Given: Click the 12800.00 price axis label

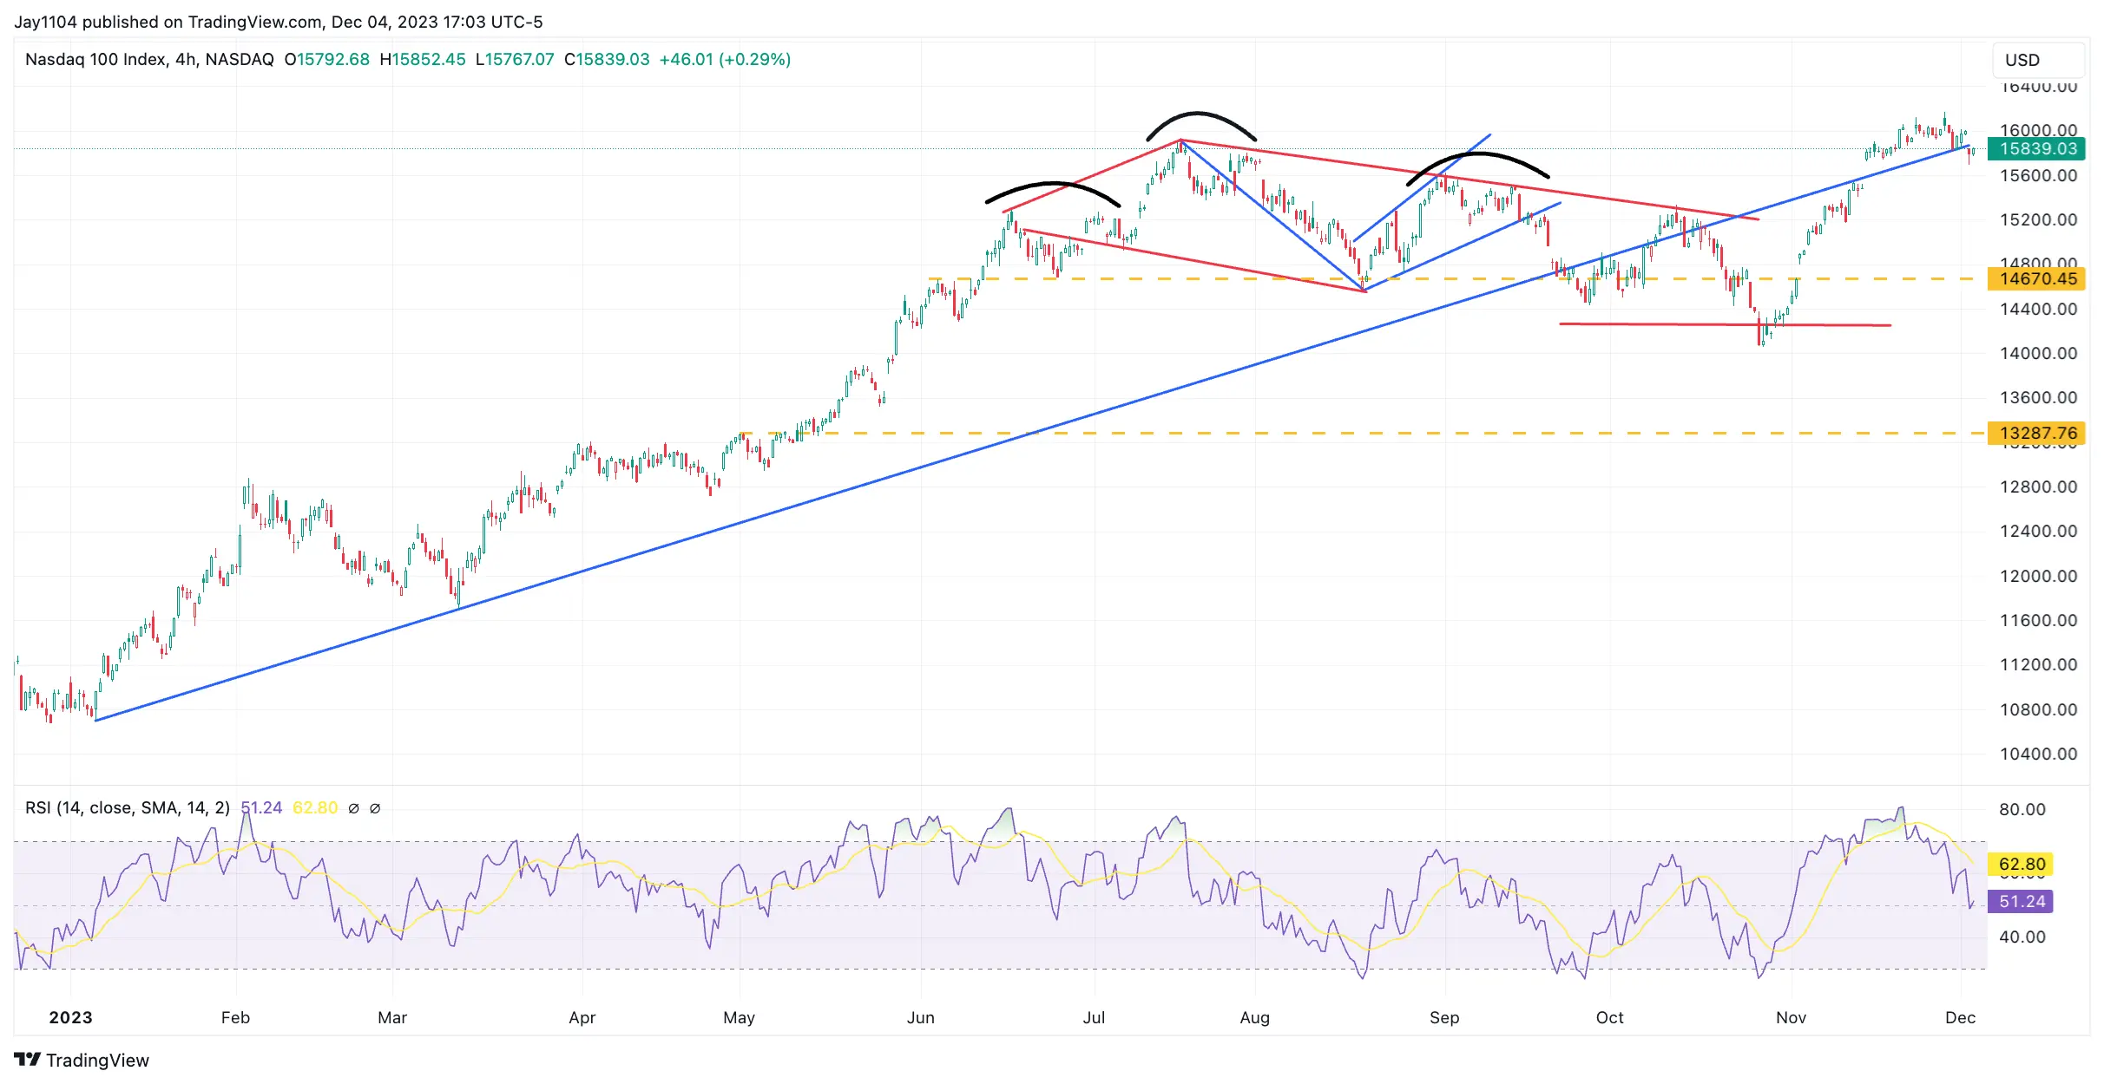Looking at the screenshot, I should point(2037,486).
